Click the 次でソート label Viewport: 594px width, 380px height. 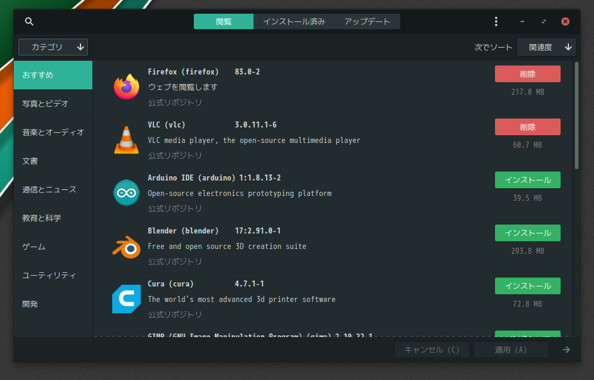493,47
